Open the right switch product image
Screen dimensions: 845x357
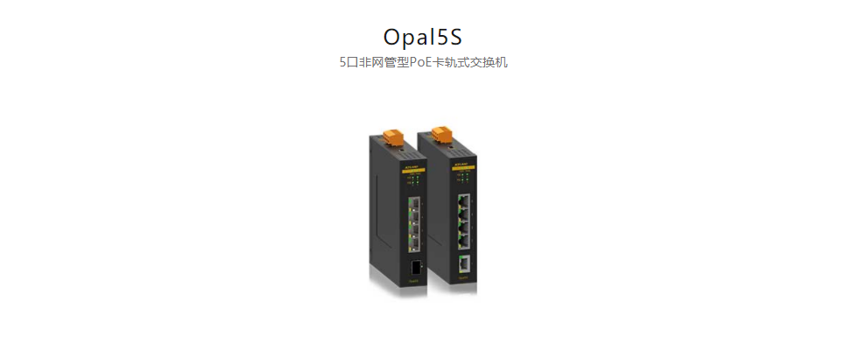point(448,207)
